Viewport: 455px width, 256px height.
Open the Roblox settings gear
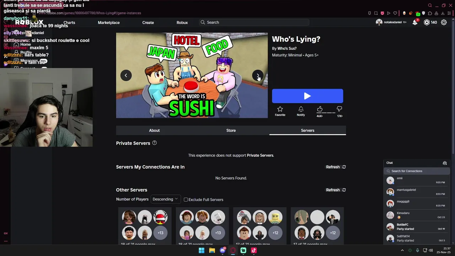pos(444,22)
